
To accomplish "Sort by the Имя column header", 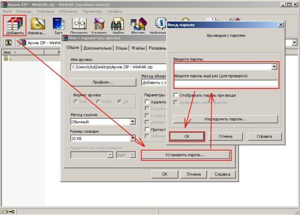I will pyautogui.click(x=23, y=52).
